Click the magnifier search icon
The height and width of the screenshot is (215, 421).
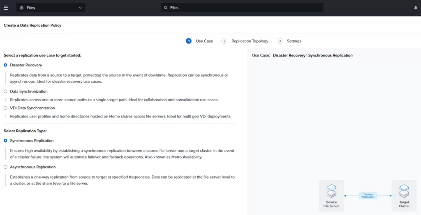click(x=166, y=8)
